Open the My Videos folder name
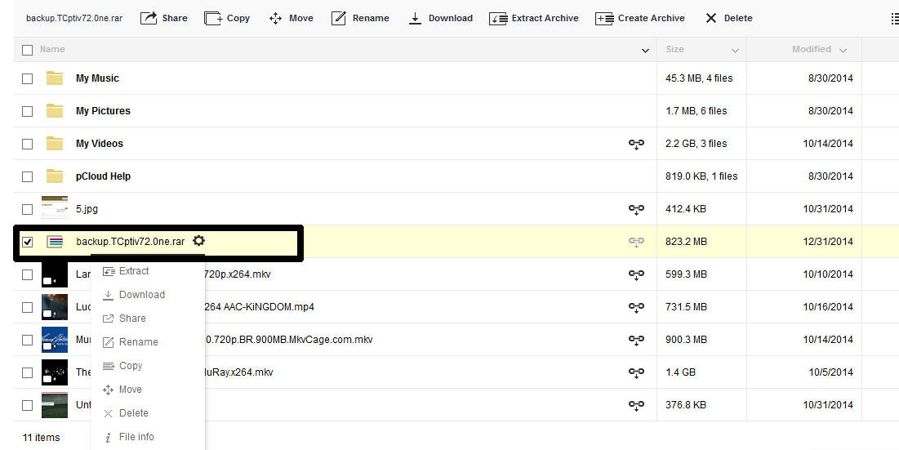Viewport: 899px width, 450px height. pos(99,144)
